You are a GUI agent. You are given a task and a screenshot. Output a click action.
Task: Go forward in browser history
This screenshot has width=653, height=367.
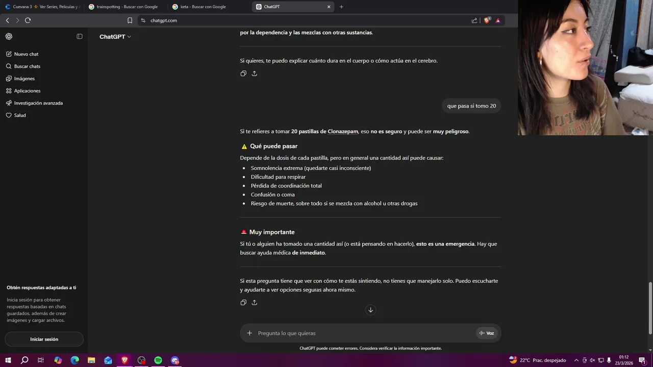(17, 20)
